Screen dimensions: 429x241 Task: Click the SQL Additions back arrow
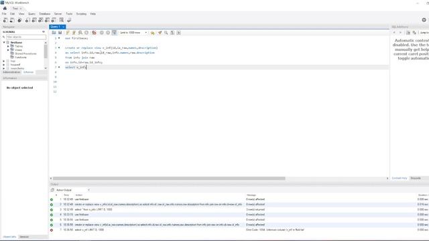pyautogui.click(x=394, y=33)
